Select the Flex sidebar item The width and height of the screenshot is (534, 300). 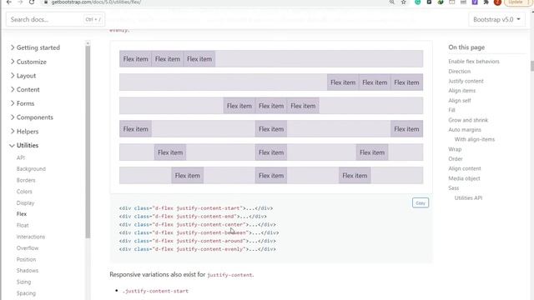pos(22,214)
